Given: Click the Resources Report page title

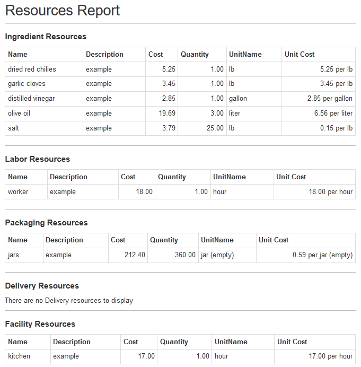Looking at the screenshot, I should tap(63, 11).
